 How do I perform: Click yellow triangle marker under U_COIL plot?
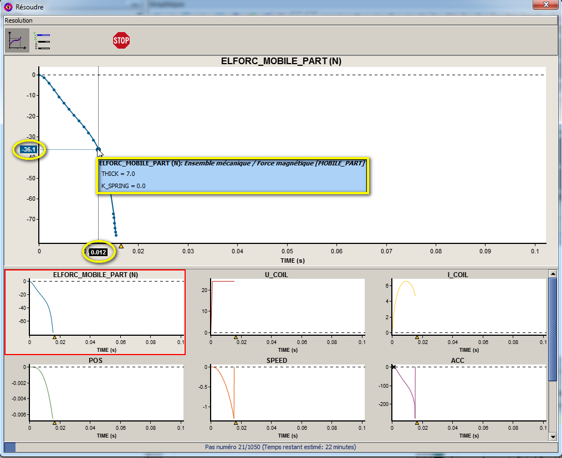[x=236, y=337]
